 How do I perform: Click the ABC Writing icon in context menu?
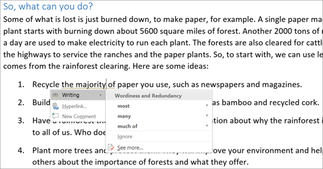coord(56,95)
